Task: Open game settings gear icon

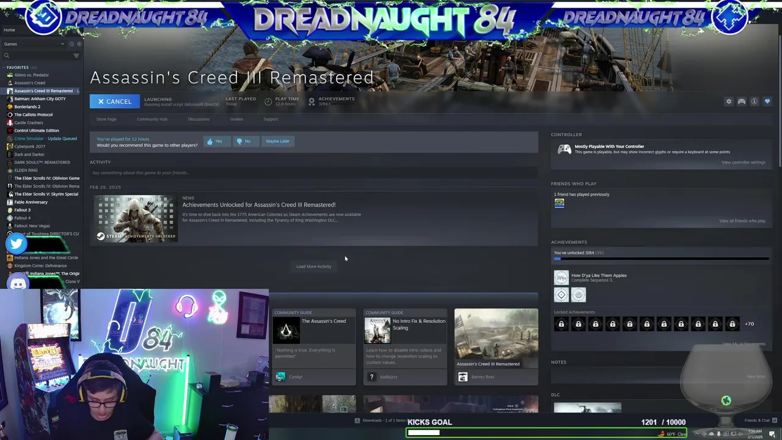Action: click(728, 101)
